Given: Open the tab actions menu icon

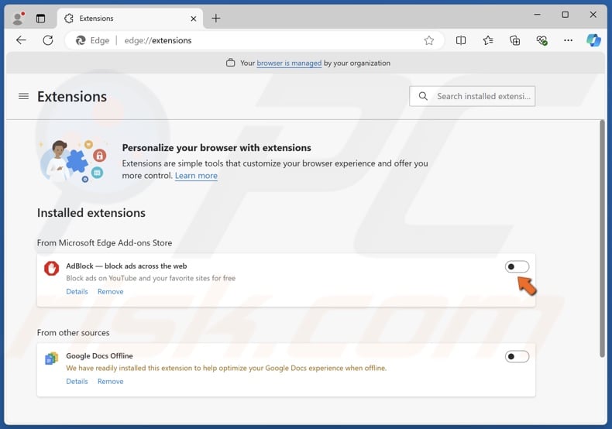Looking at the screenshot, I should click(40, 19).
